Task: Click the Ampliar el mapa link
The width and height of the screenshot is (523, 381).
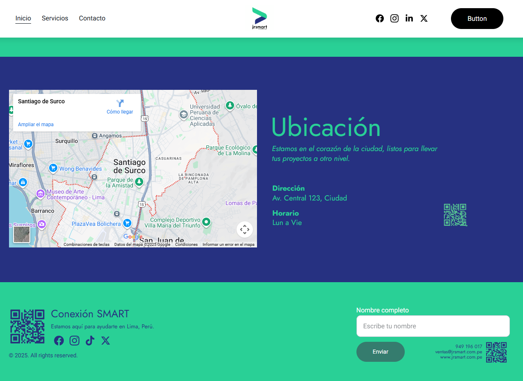Action: 36,125
